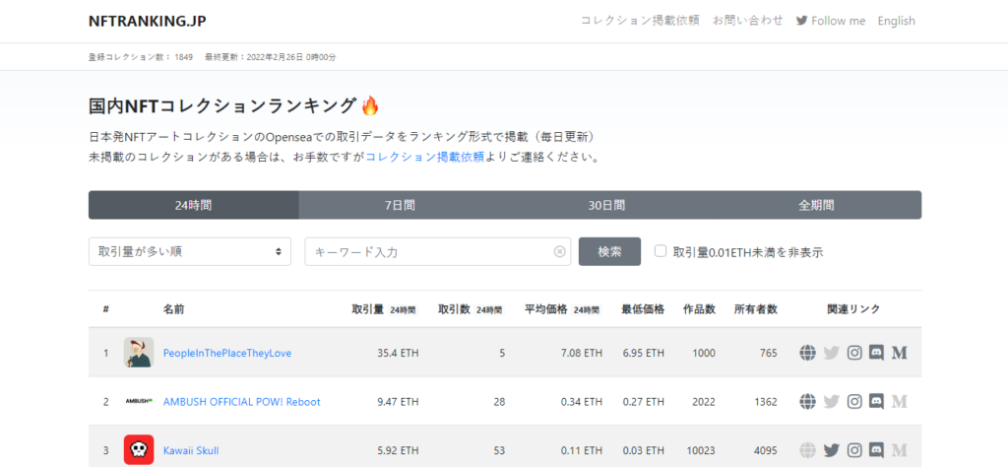Click PeopleInThePlaceTheyLove collection thumbnail
Viewport: 1008px width, 467px height.
138,353
